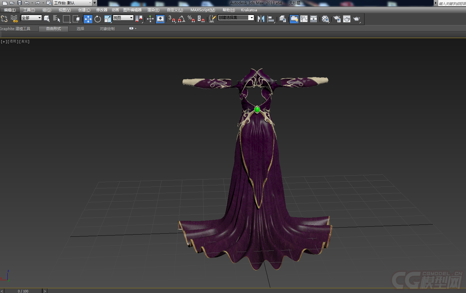Open the 修改器 menu

coord(102,10)
